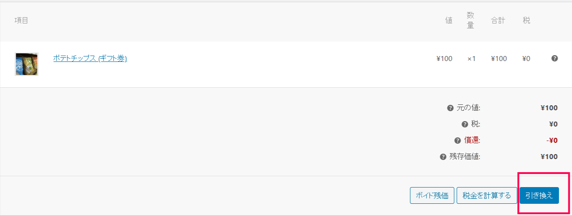Click the 税金を計算する button
Viewport: 572px width, 216px height.
[487, 196]
